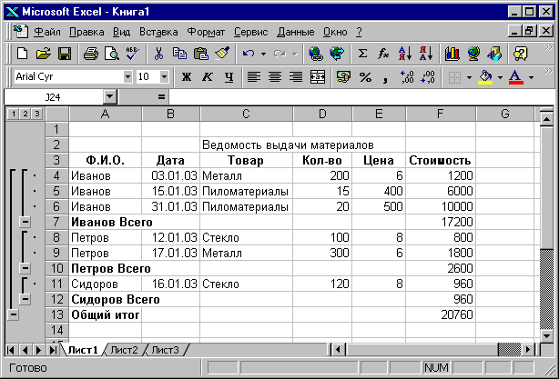Click the AutoSum sigma icon
Image resolution: width=559 pixels, height=379 pixels.
362,55
